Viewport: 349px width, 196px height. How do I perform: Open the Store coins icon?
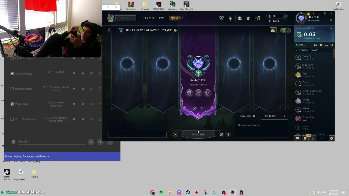258,18
